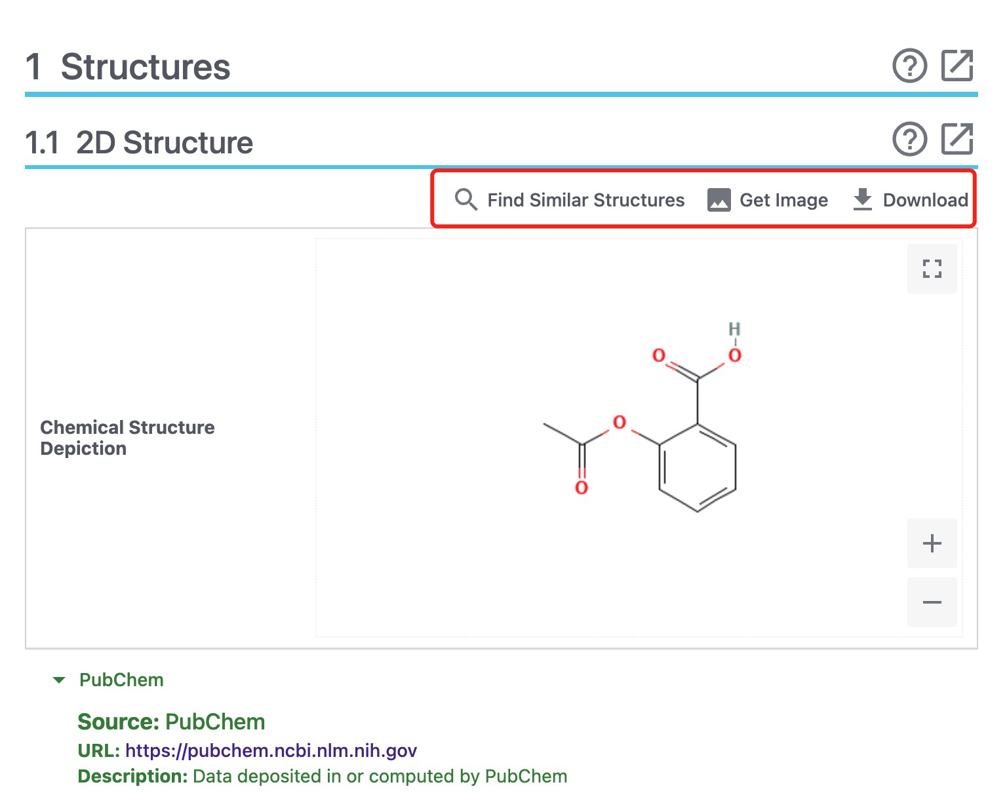This screenshot has width=1007, height=793.
Task: Open help for the Structures section
Action: (909, 66)
